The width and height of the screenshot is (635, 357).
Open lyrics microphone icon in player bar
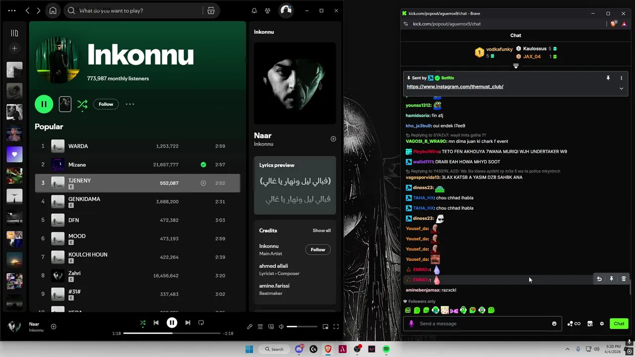pyautogui.click(x=250, y=326)
